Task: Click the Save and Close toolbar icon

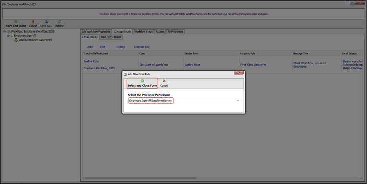Action: pos(16,22)
